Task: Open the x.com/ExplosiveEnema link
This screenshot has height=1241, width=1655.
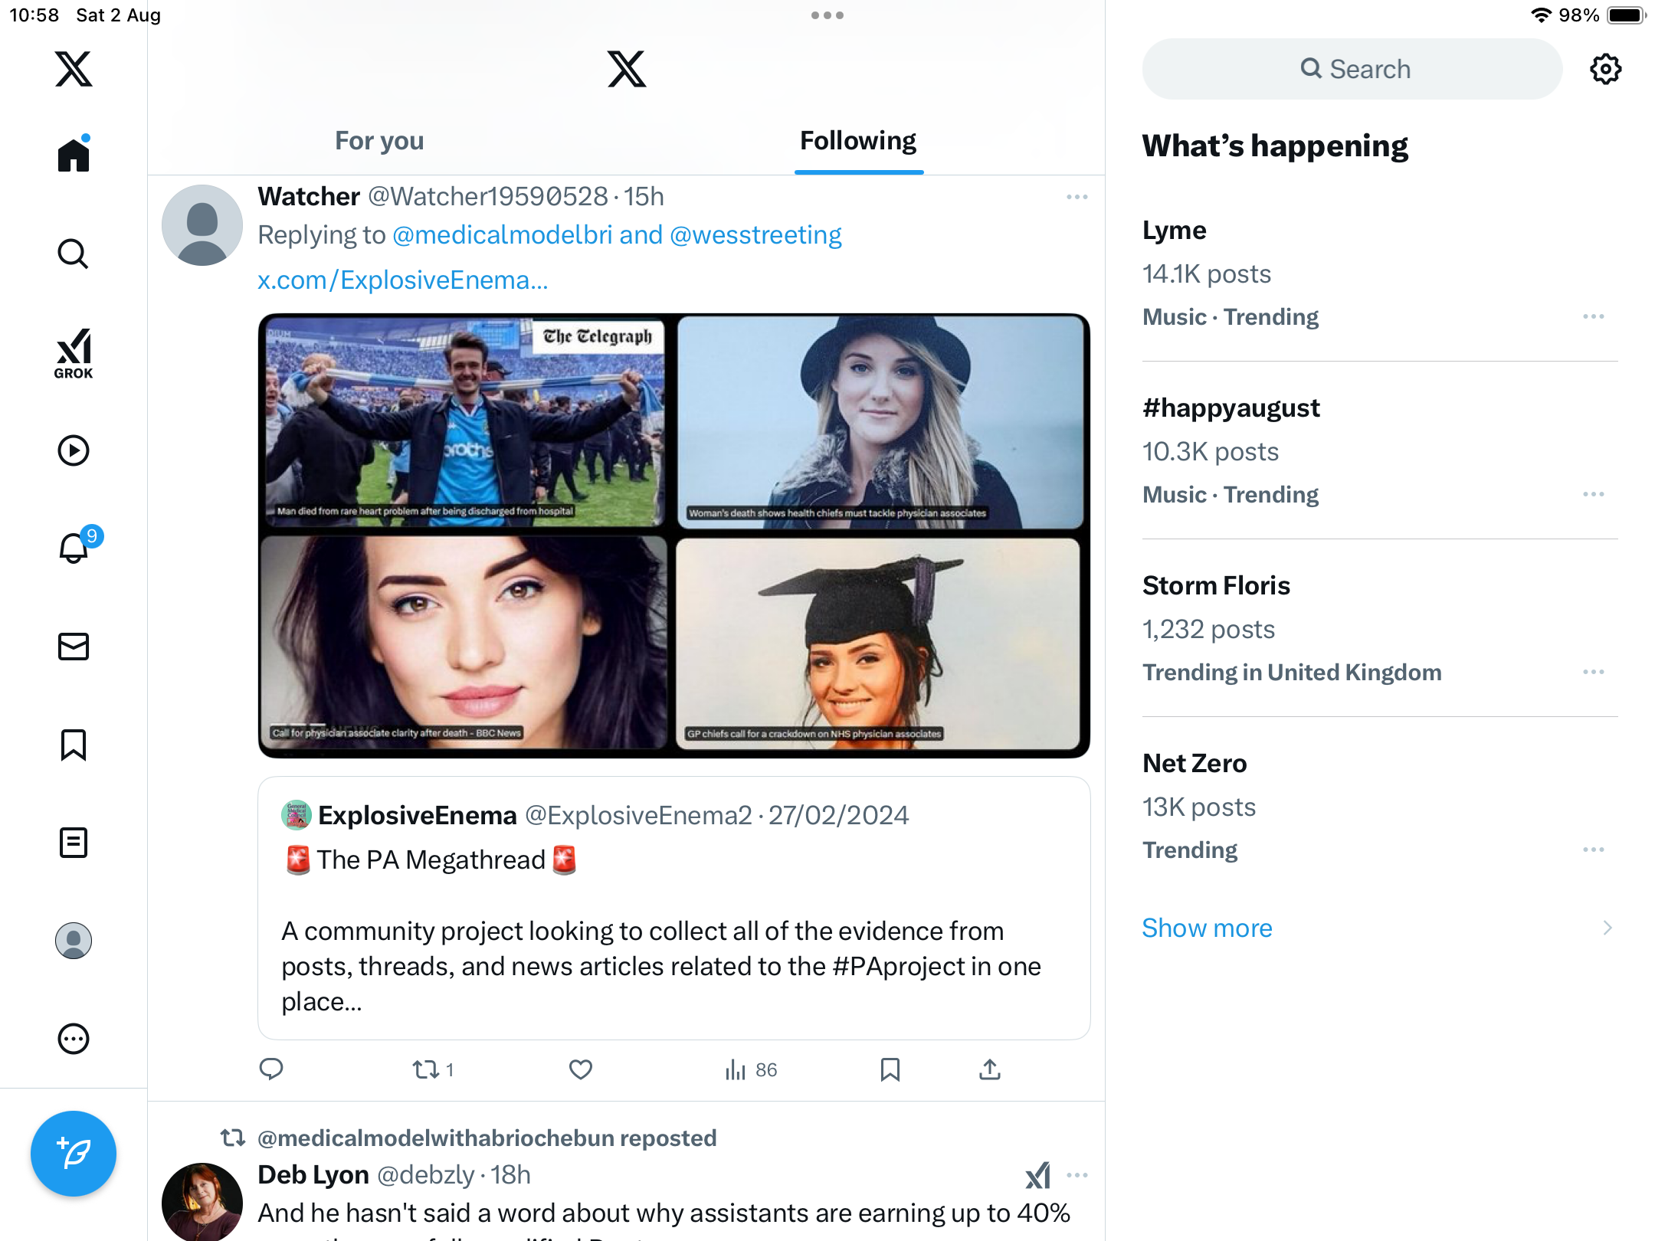Action: click(x=402, y=280)
